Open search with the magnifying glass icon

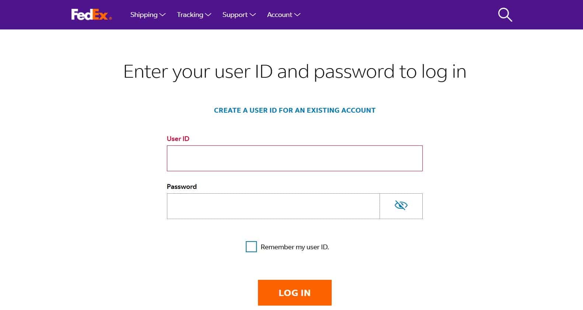click(x=505, y=15)
